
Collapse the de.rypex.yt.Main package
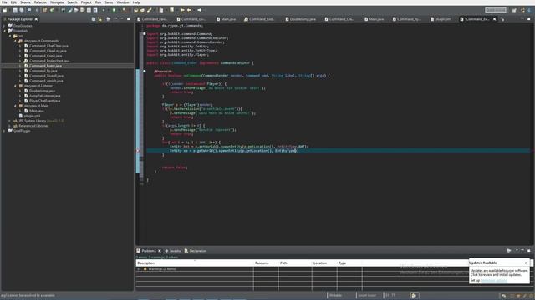[x=15, y=106]
